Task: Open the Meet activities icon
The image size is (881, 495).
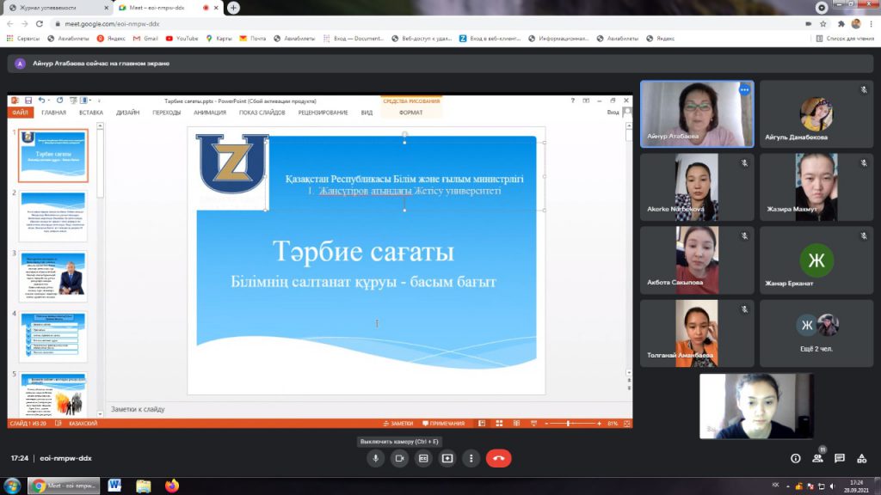Action: [862, 458]
